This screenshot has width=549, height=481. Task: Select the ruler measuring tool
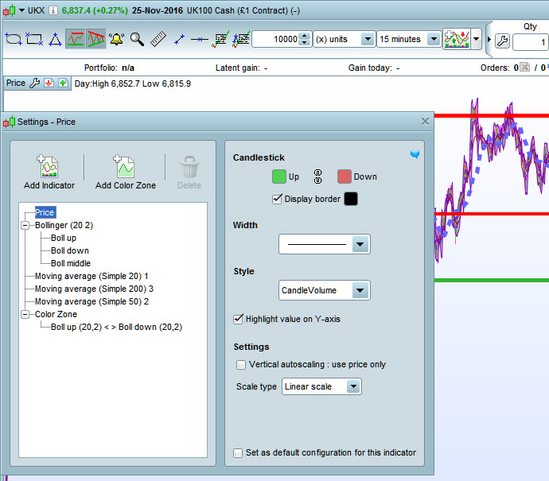(158, 39)
